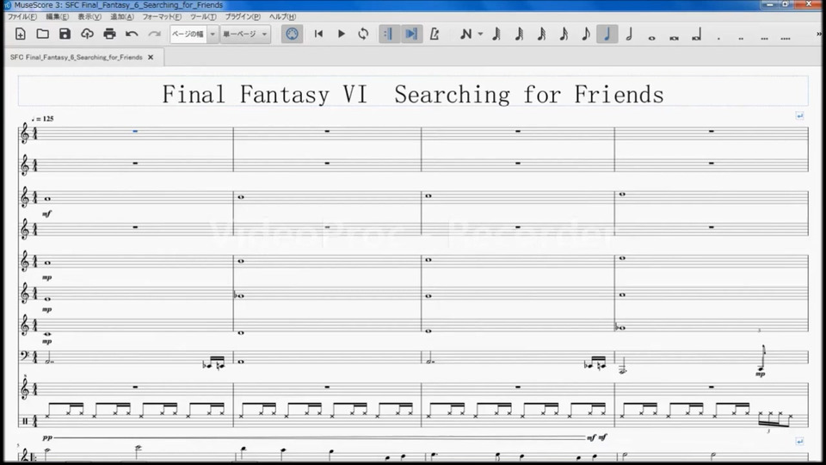Redo the last undone action
This screenshot has width=826, height=465.
(x=154, y=34)
